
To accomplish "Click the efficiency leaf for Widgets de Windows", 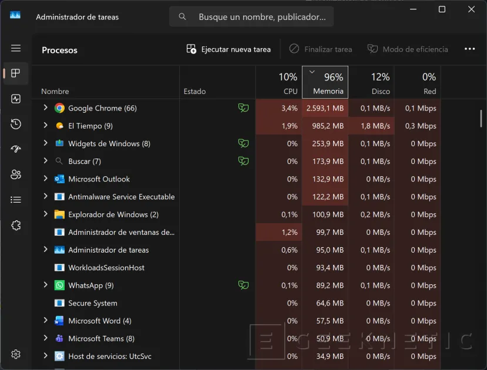I will pyautogui.click(x=243, y=143).
